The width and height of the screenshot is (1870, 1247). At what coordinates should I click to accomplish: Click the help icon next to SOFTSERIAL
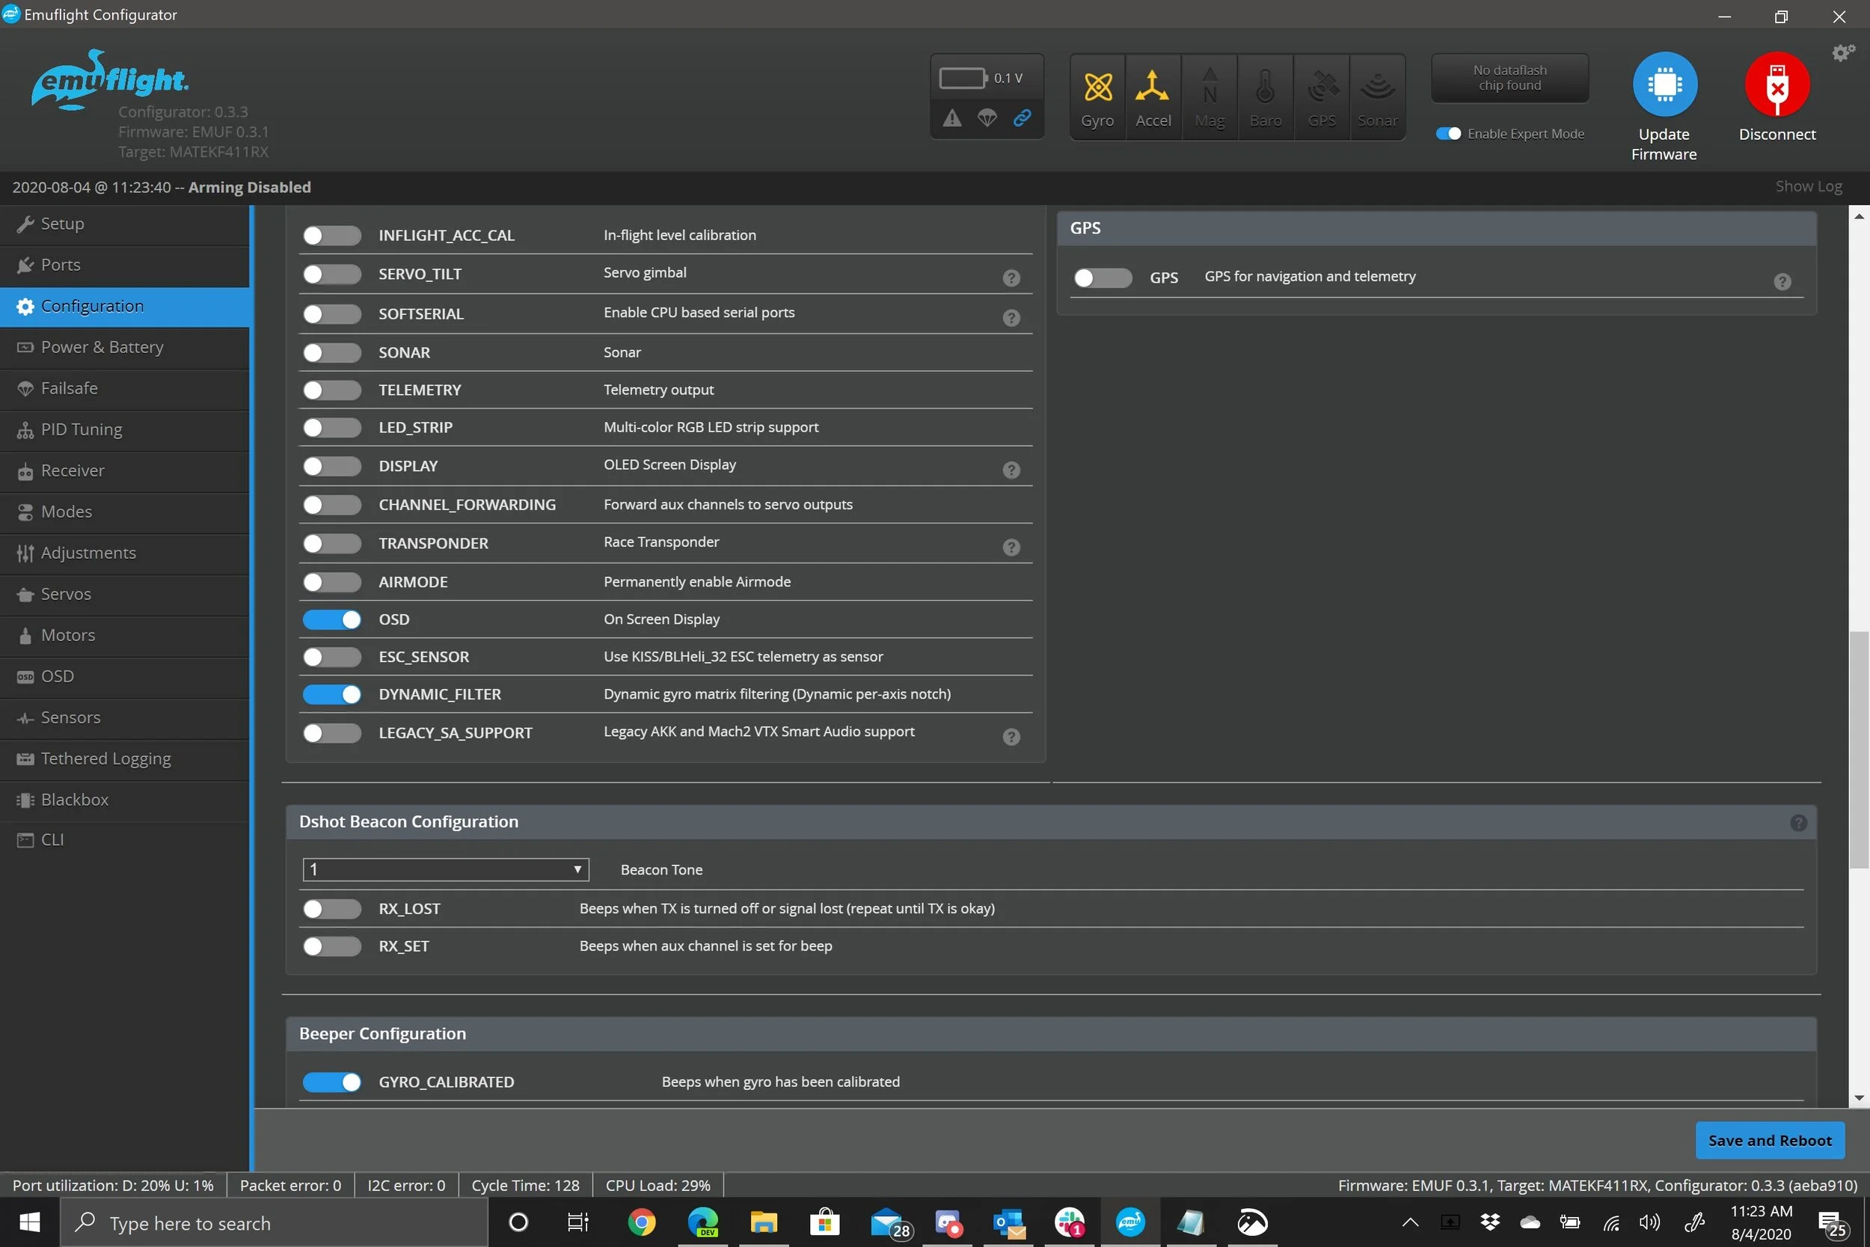pyautogui.click(x=1011, y=318)
